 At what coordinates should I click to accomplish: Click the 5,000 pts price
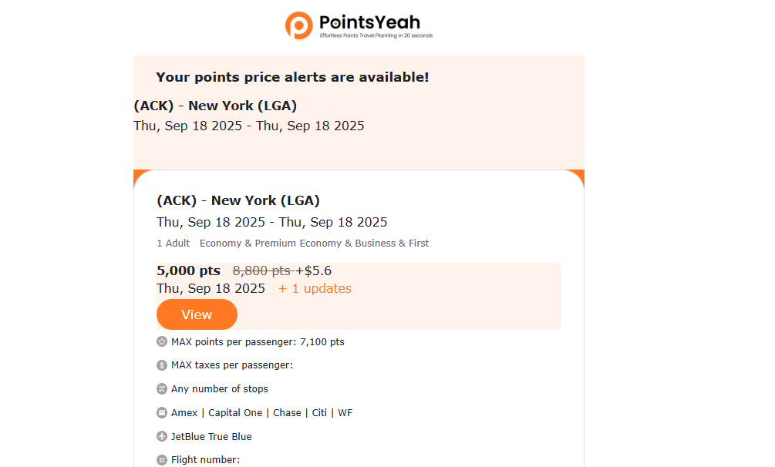point(188,270)
